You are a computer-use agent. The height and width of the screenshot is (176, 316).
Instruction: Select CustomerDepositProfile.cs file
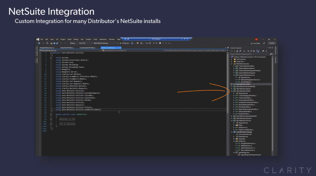(x=247, y=96)
